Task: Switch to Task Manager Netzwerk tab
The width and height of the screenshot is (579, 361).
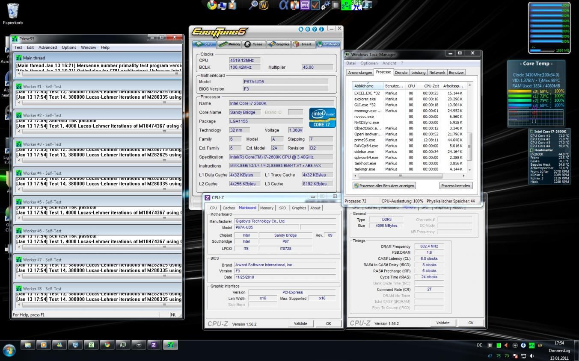Action: coord(437,73)
